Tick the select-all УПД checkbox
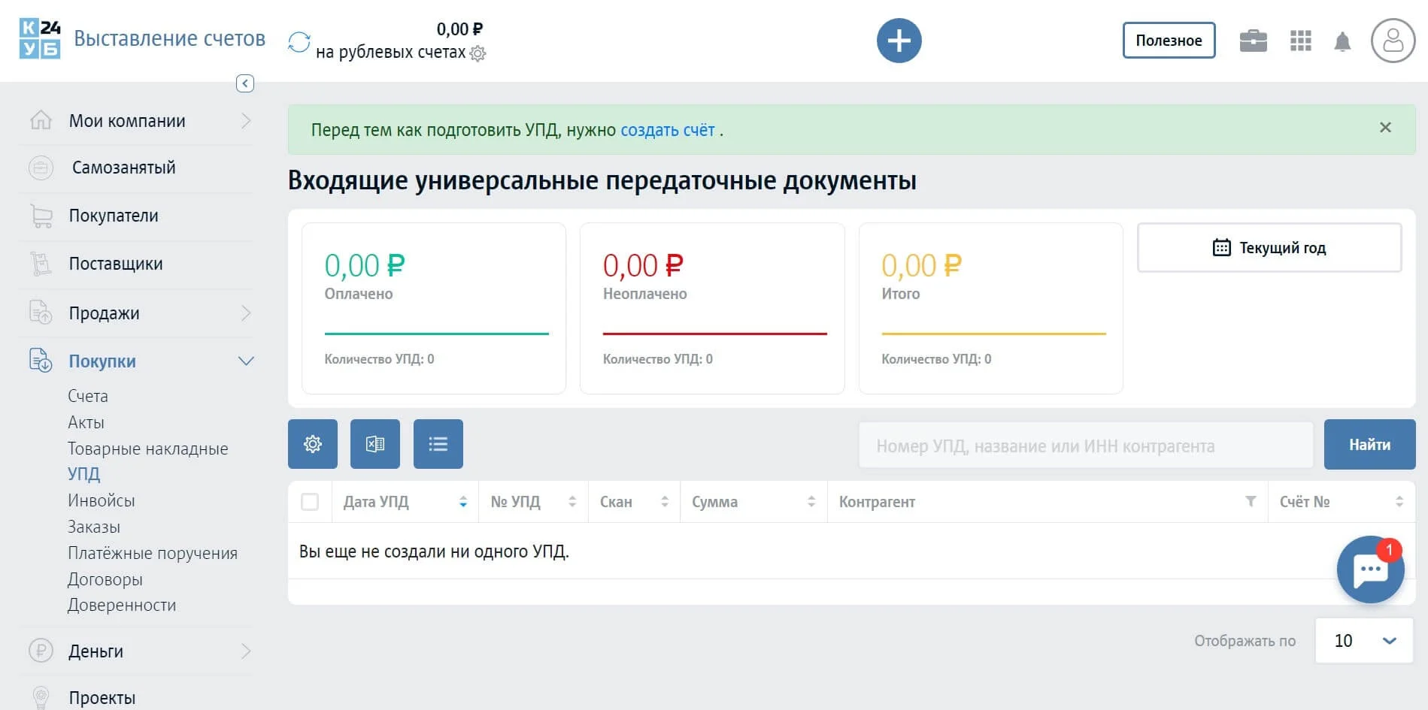1428x710 pixels. [x=310, y=502]
